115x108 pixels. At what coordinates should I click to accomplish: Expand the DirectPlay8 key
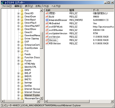19,23
